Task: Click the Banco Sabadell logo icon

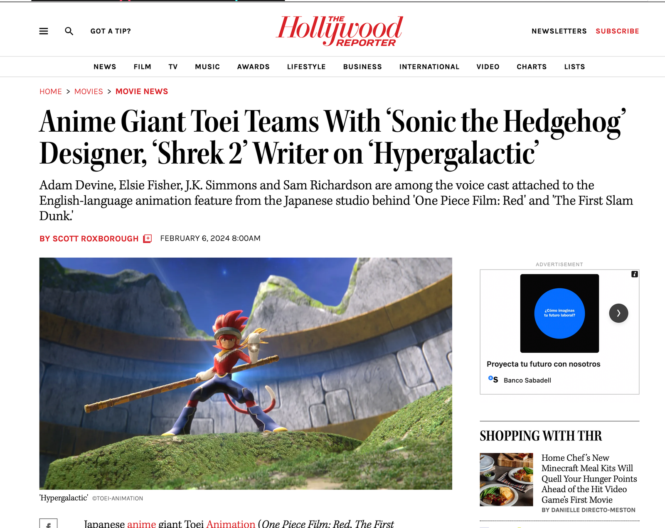Action: 493,379
